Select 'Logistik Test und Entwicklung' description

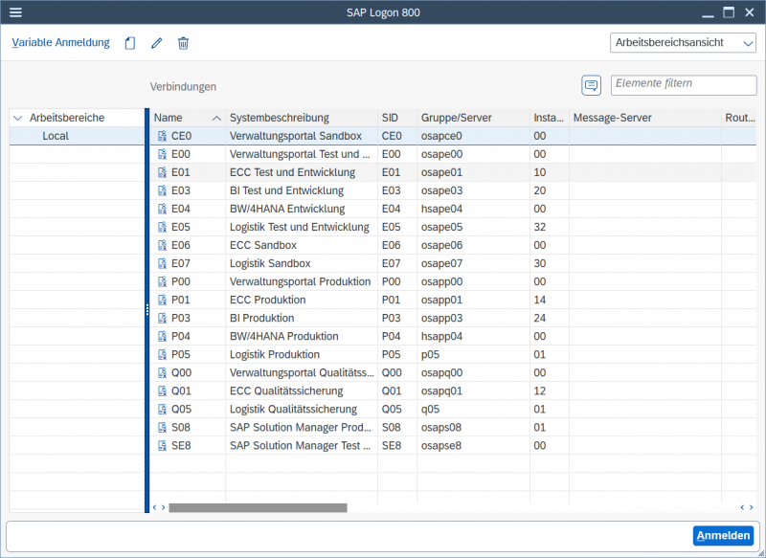click(300, 227)
